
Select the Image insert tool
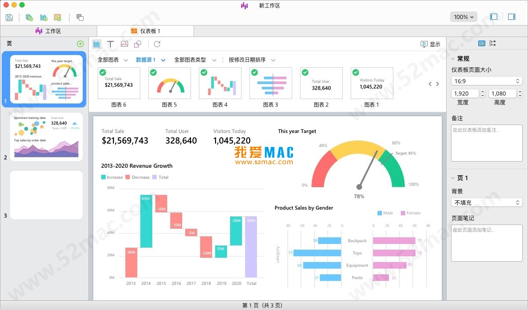tap(125, 44)
